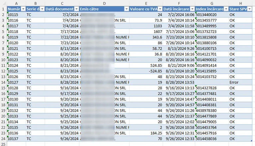
Task: Select index cell 5014135895
Action: tap(212, 71)
